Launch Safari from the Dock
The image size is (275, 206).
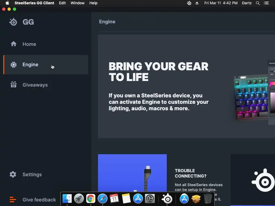tap(103, 198)
